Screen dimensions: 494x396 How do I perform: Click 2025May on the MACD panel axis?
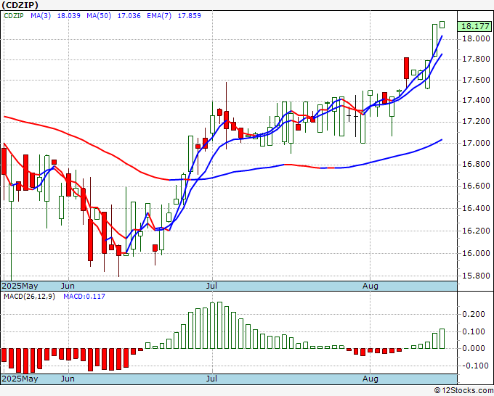[x=20, y=379]
